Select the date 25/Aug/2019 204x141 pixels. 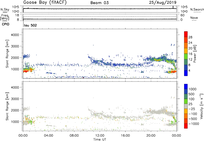163,3
